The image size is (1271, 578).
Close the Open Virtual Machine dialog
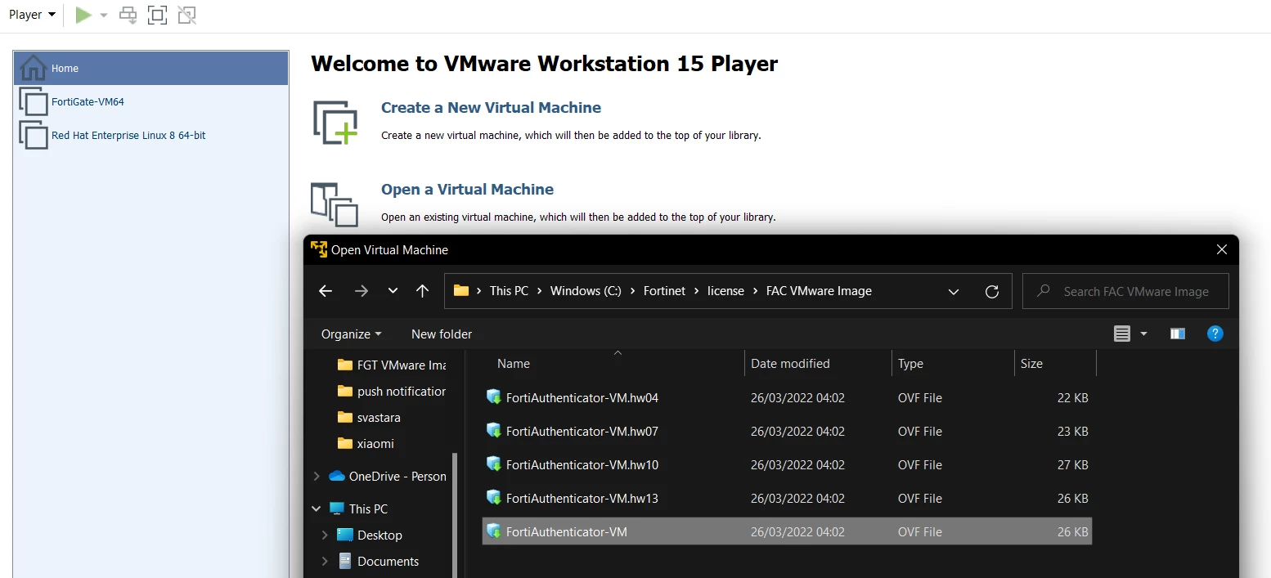tap(1222, 249)
